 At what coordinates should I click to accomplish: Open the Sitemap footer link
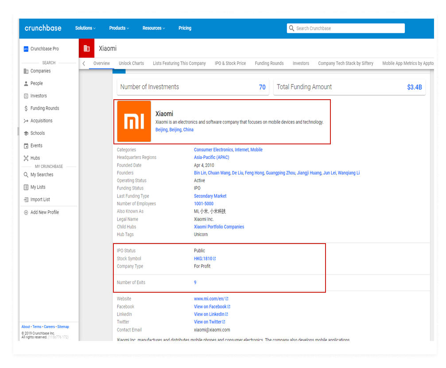point(63,327)
